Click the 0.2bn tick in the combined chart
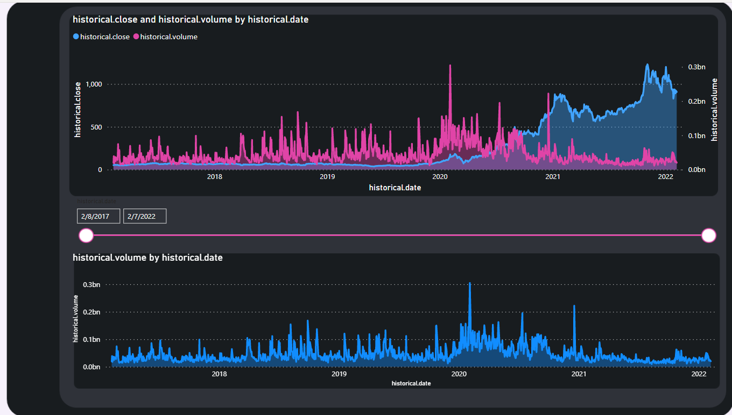Viewport: 732px width, 415px height. pyautogui.click(x=696, y=102)
